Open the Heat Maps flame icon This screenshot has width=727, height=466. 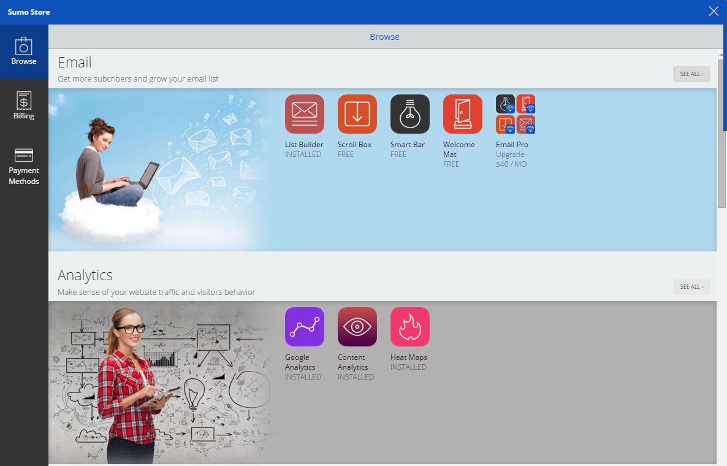(410, 327)
